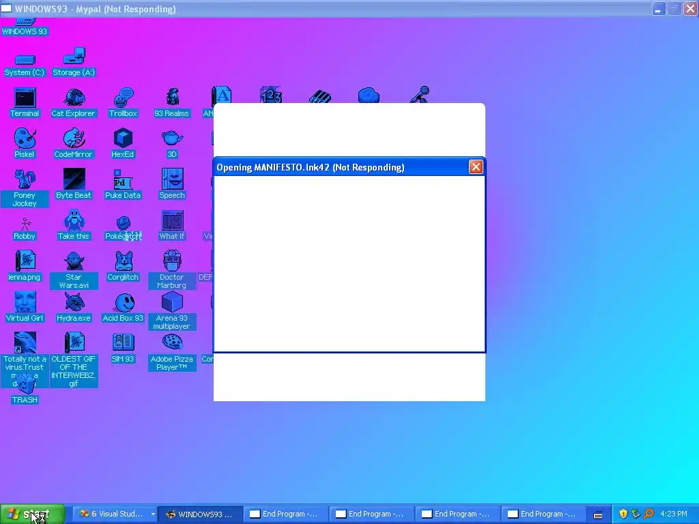Select the Puke Data icon
The image size is (699, 524).
point(123,184)
